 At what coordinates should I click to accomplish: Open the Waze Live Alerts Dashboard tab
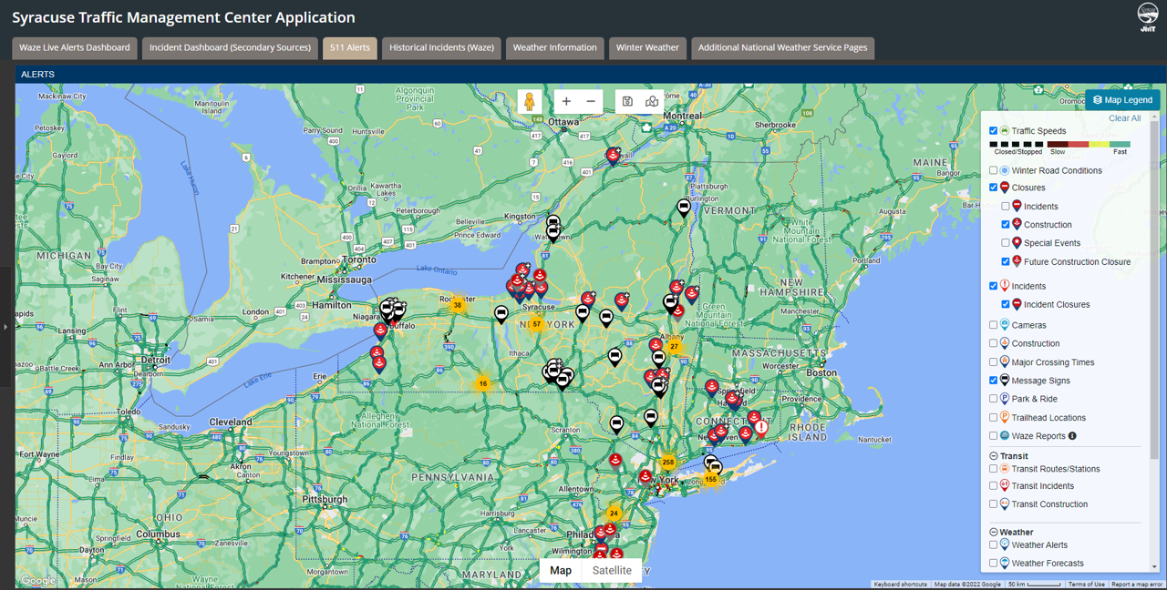coord(75,47)
